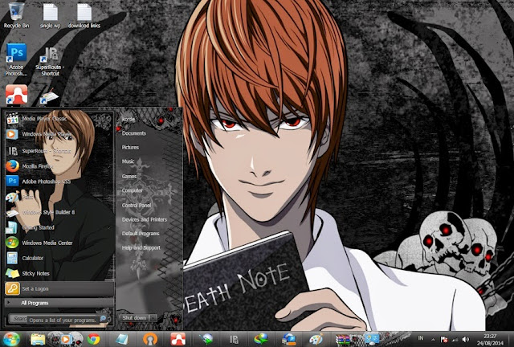Select the single wp file on desktop

point(50,15)
